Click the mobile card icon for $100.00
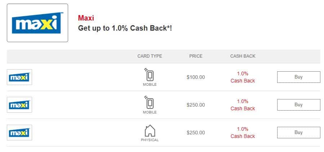324x152 pixels. click(150, 75)
